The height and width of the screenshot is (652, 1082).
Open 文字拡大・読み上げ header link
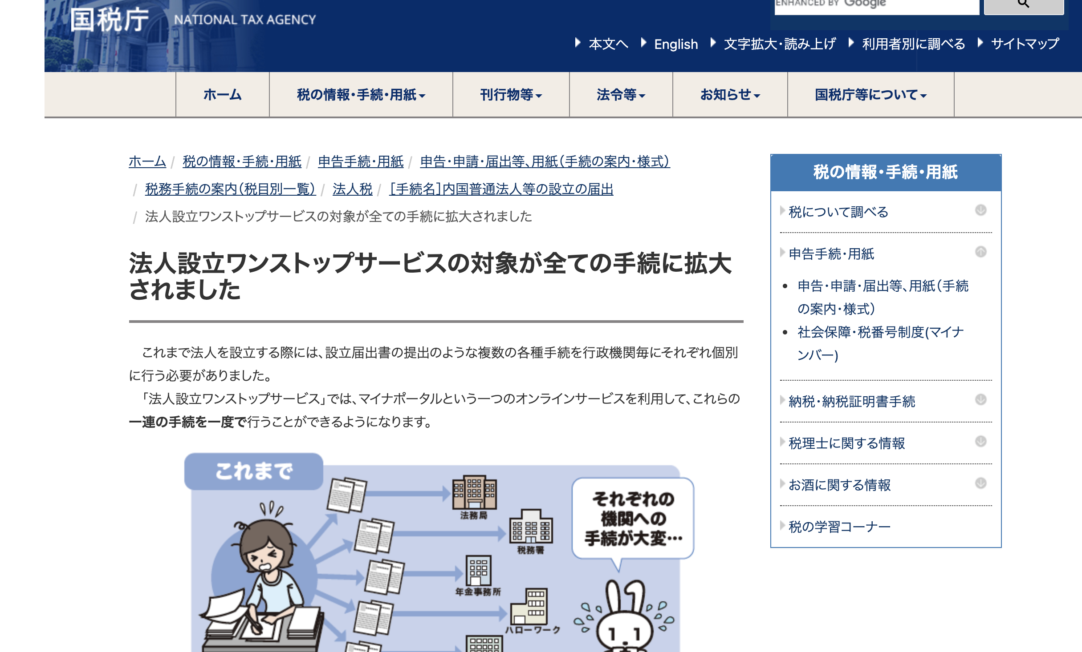click(x=779, y=44)
